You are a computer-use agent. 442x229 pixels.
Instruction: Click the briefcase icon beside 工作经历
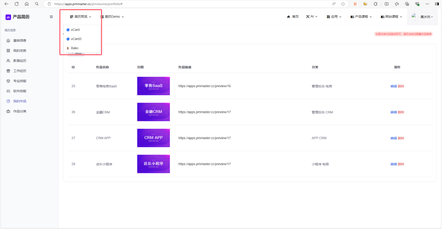(8, 71)
